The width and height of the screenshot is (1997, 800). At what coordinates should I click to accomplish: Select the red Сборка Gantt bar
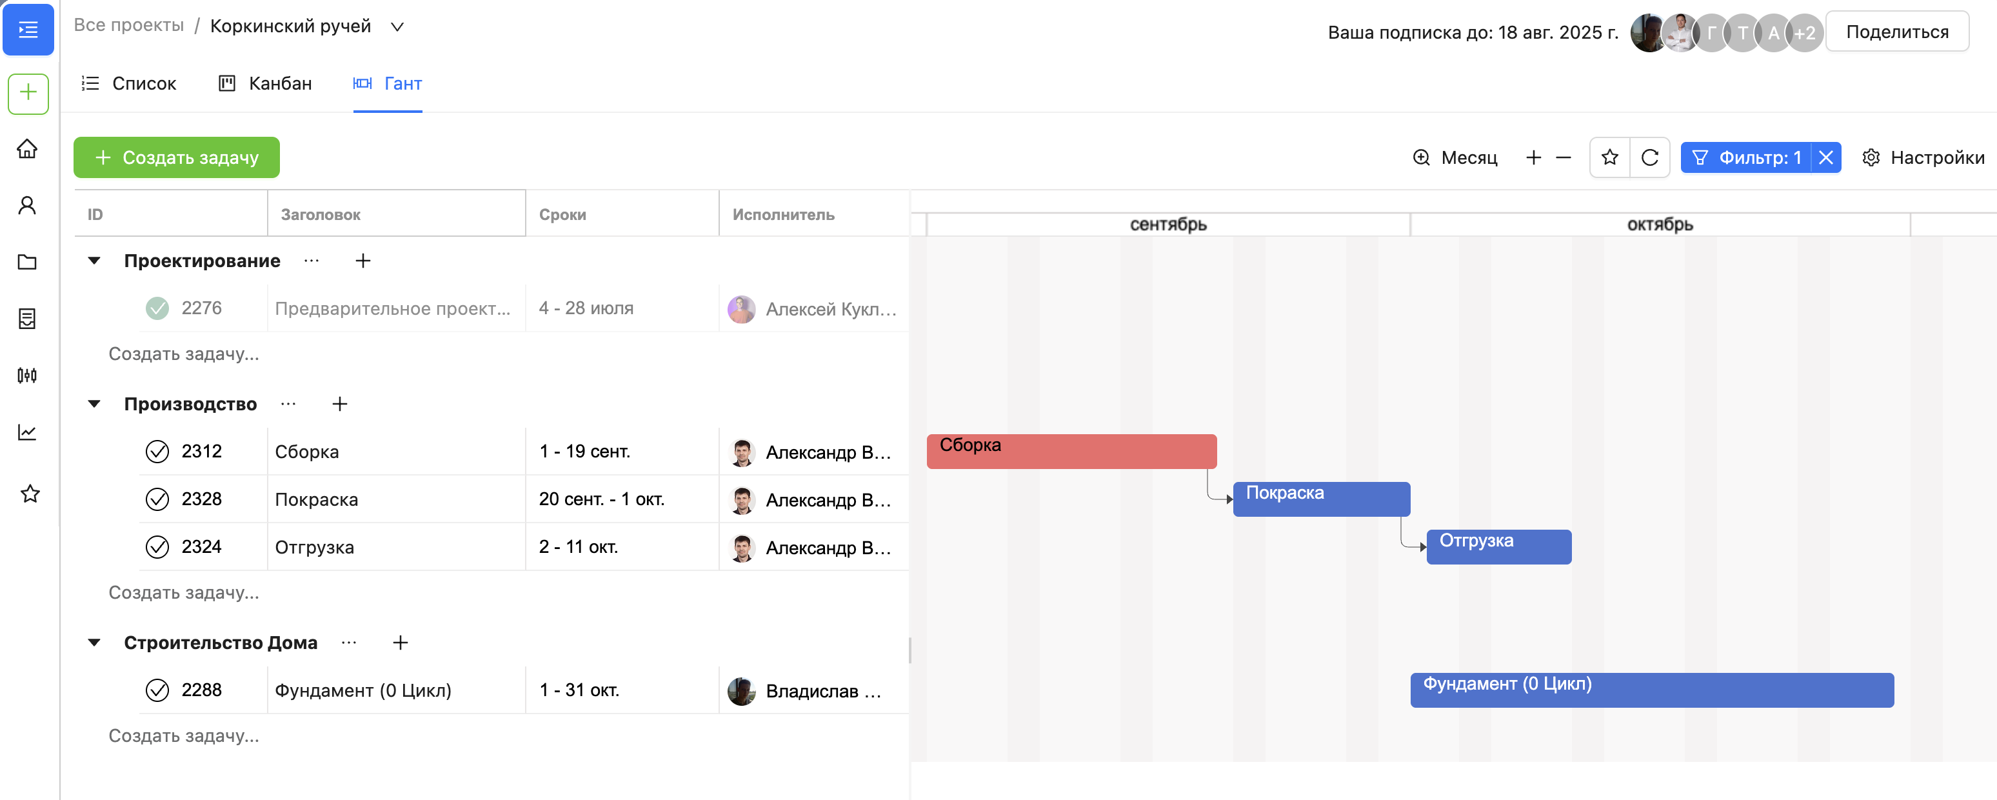pos(1071,451)
